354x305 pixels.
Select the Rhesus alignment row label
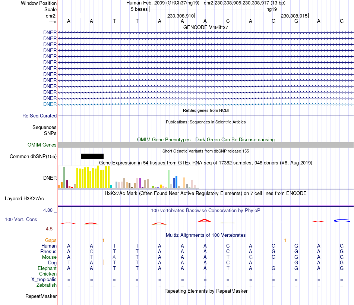48,251
